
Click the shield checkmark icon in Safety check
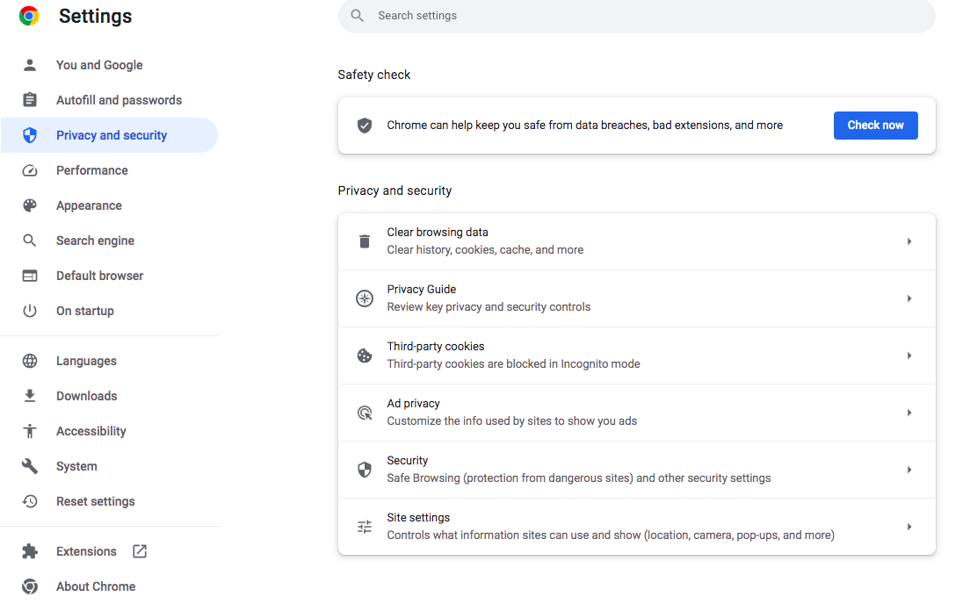click(x=365, y=126)
